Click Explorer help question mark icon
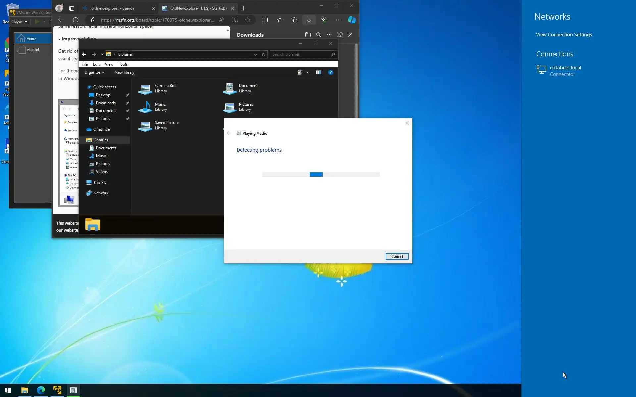636x397 pixels. [x=330, y=72]
